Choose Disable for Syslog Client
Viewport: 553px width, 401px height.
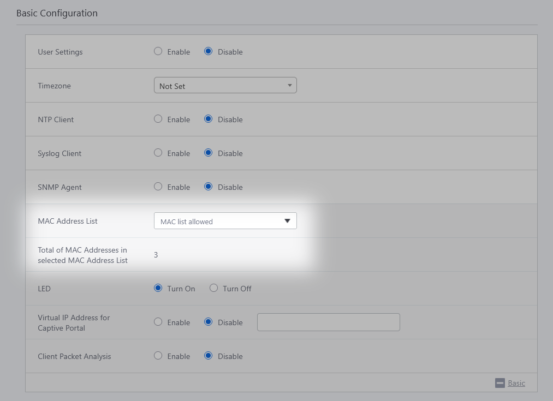208,153
